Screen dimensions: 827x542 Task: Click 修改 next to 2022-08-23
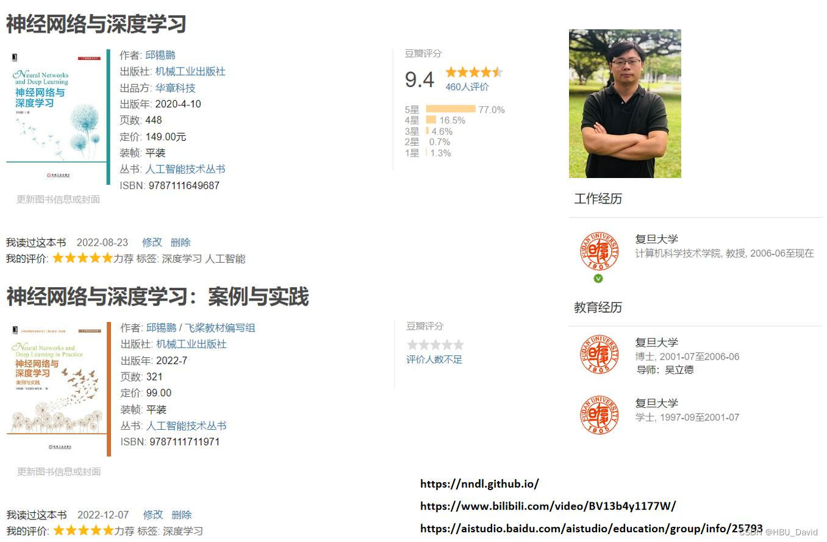152,242
